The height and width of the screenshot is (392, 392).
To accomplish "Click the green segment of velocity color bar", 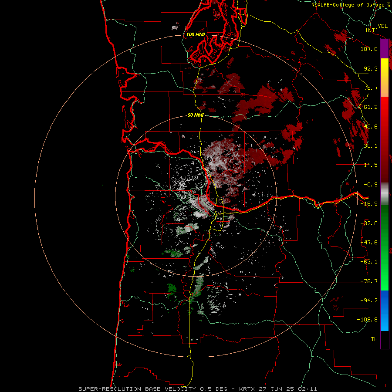I will point(385,247).
